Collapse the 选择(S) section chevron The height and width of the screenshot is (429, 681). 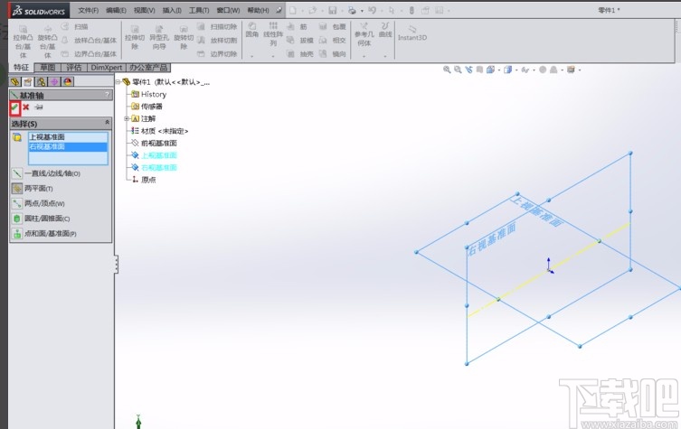coord(107,123)
